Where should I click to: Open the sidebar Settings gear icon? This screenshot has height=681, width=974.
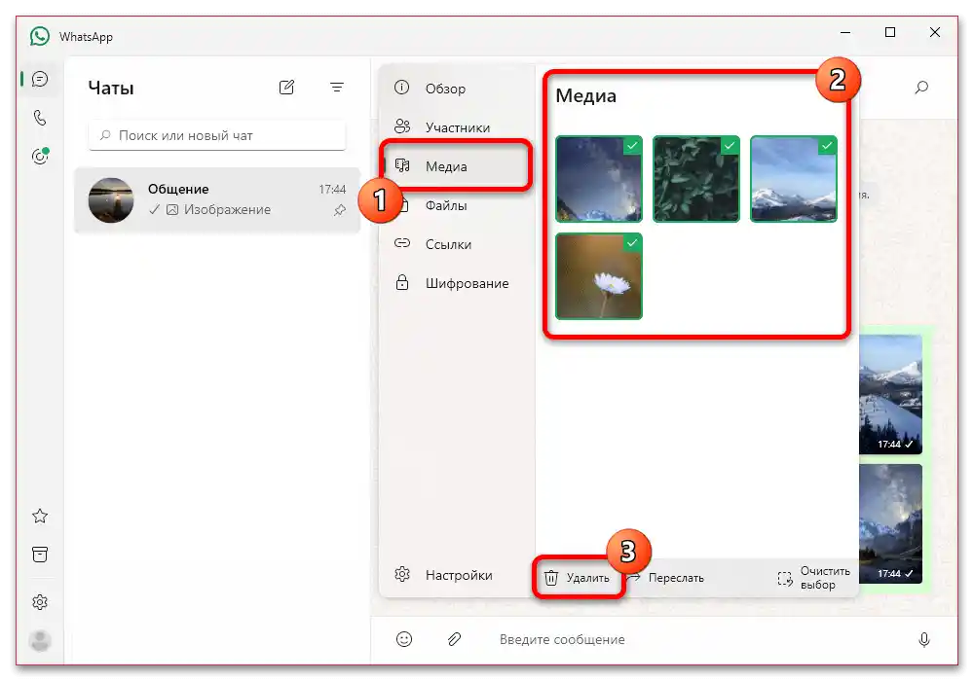[40, 601]
